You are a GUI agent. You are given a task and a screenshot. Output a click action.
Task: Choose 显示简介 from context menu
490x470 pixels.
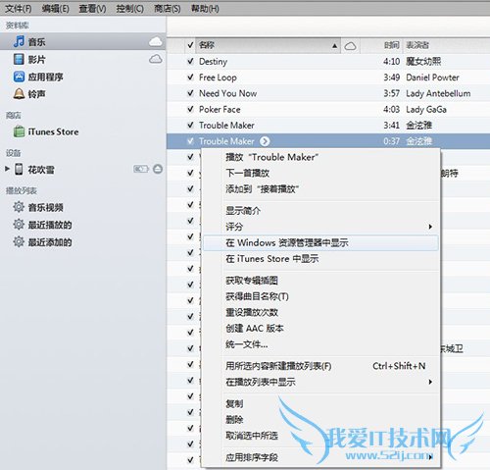[x=320, y=211]
